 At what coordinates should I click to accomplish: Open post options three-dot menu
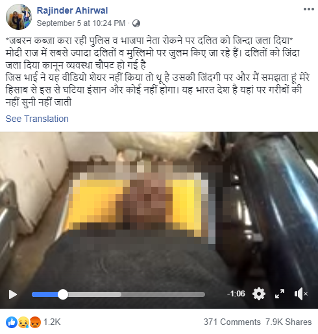click(309, 9)
